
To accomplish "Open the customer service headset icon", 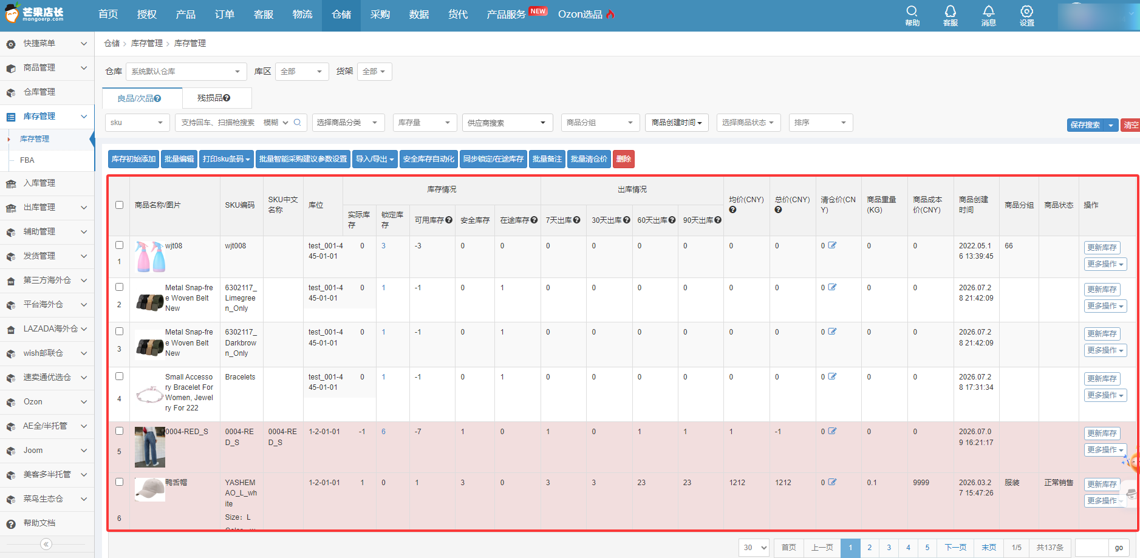I will tap(950, 16).
